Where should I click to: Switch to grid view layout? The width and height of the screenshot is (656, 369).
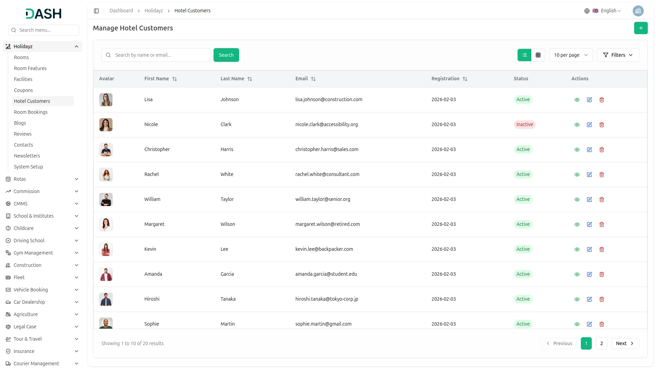tap(538, 55)
